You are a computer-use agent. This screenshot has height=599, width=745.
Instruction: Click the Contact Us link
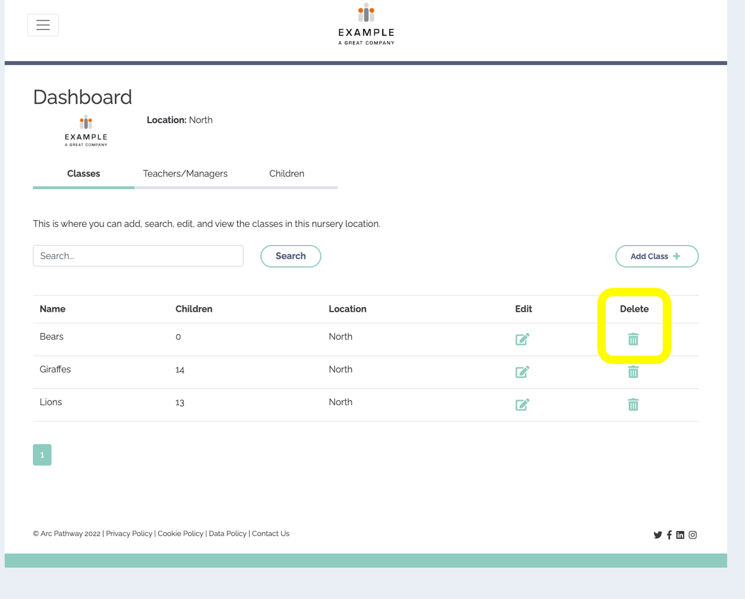click(271, 533)
